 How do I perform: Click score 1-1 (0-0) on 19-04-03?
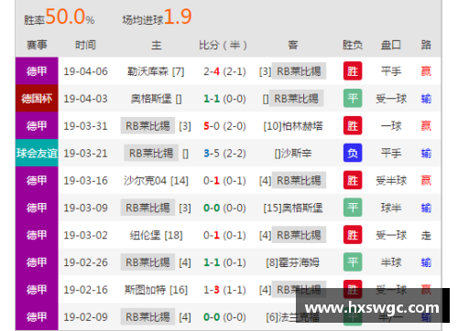pos(224,99)
